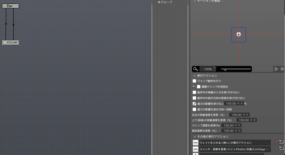Stop the motion preview

click(x=282, y=69)
